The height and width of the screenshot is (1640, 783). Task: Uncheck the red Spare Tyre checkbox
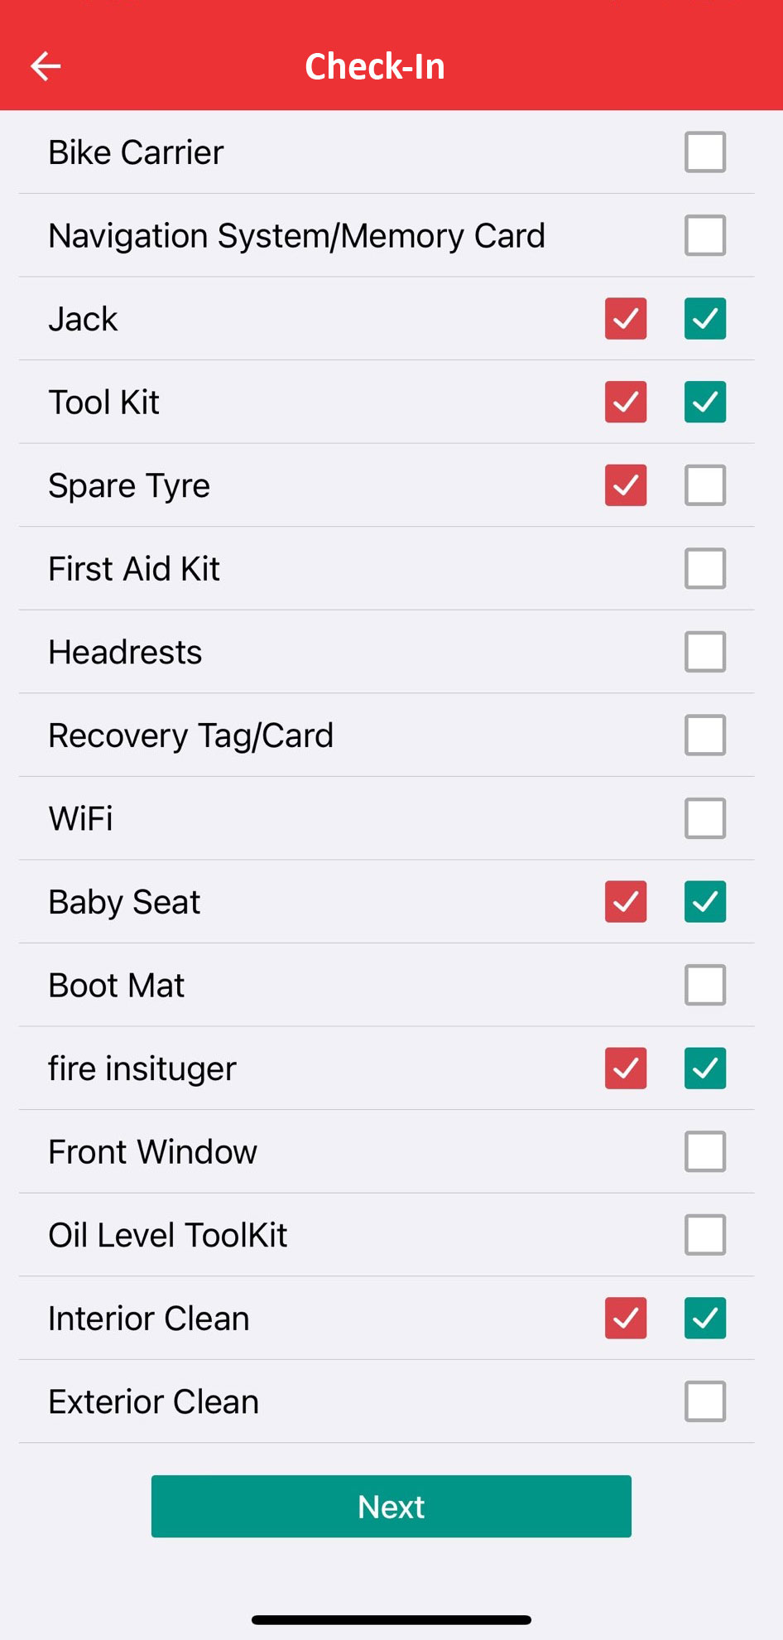(625, 485)
